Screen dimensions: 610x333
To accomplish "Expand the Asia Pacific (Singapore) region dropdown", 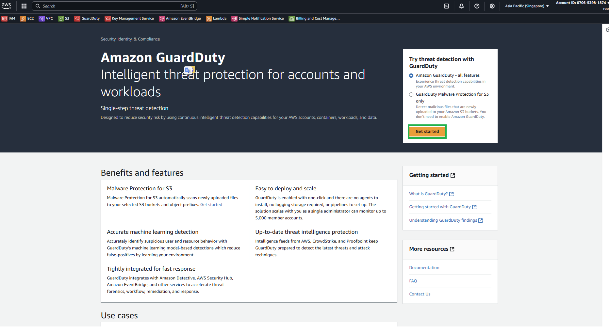I will [527, 6].
